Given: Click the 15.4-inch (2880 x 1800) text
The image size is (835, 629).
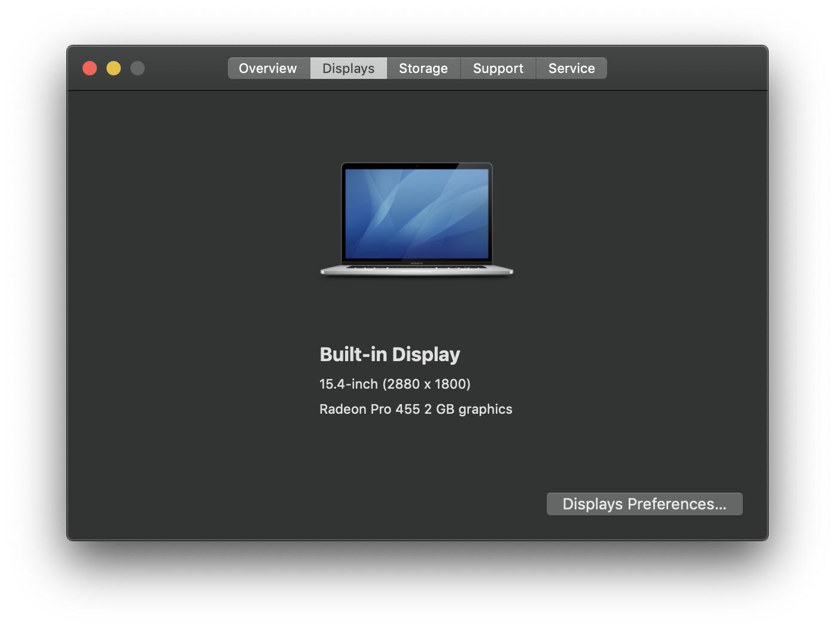Looking at the screenshot, I should point(395,384).
